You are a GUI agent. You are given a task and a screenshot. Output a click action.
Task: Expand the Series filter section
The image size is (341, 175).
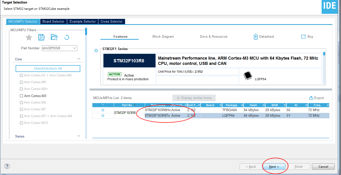tap(79, 136)
